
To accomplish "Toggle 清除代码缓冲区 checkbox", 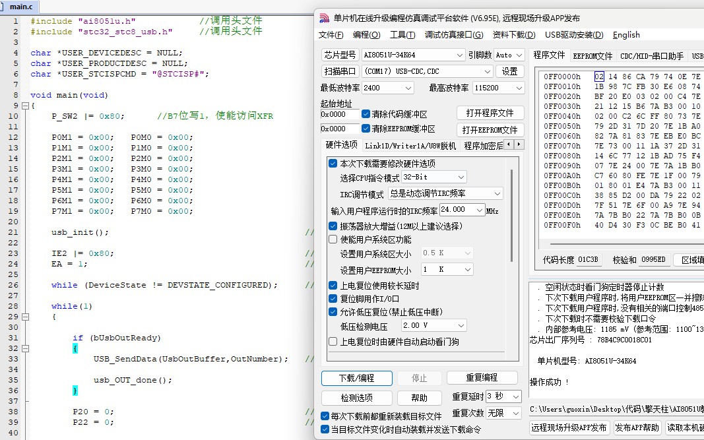I will 366,114.
